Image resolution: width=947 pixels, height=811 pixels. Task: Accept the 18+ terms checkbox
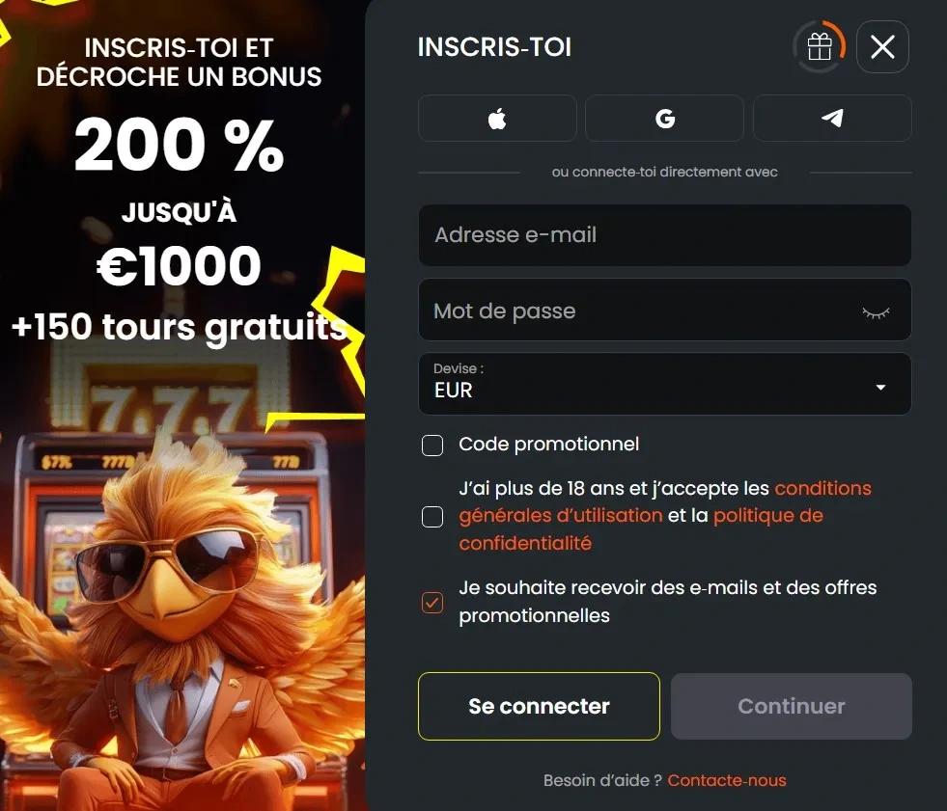[432, 517]
